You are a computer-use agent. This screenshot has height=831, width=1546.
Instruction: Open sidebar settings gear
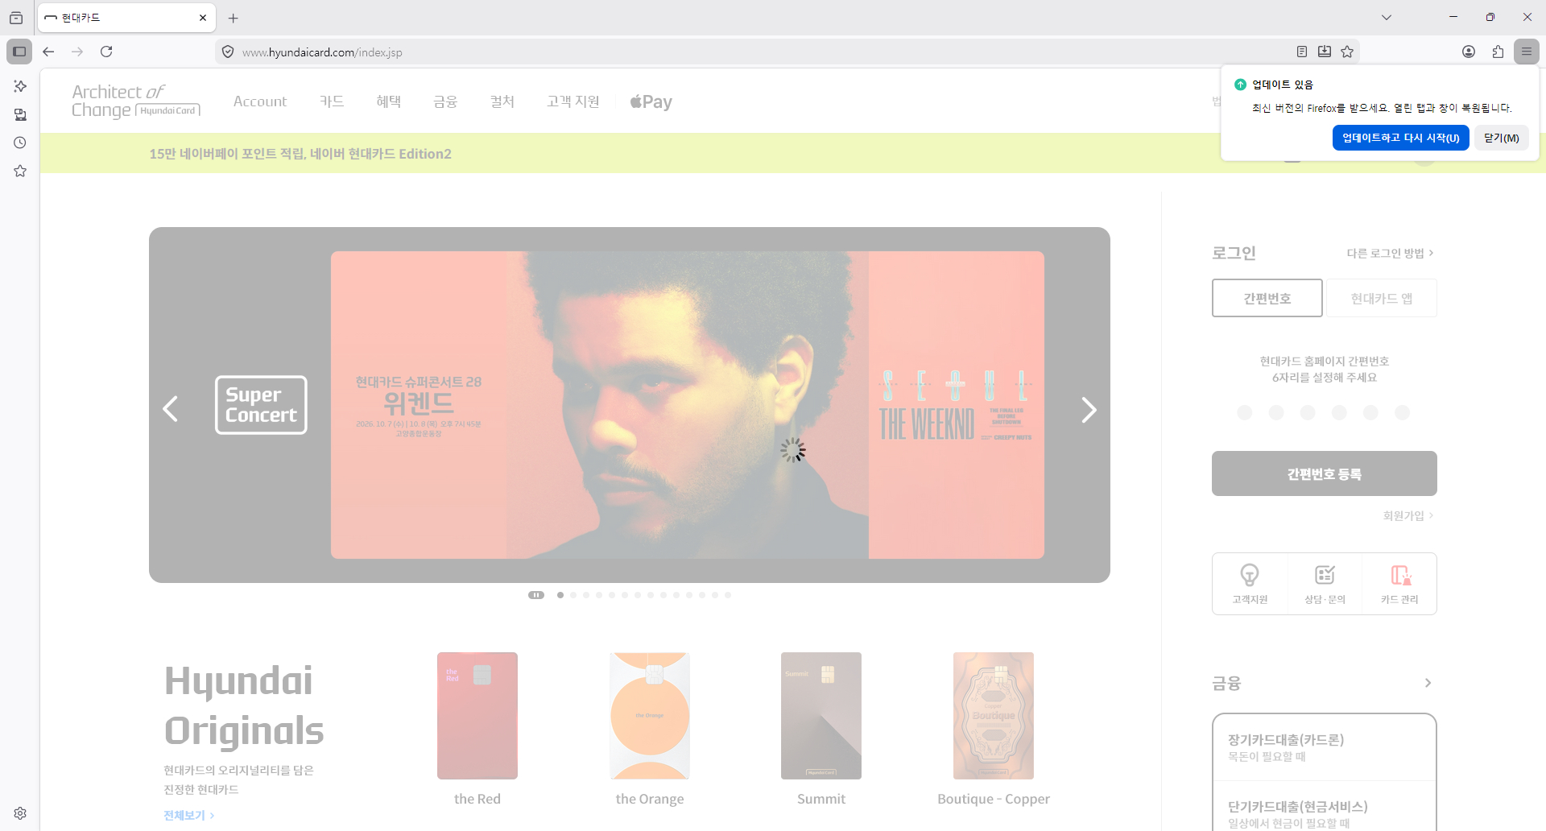(x=20, y=813)
